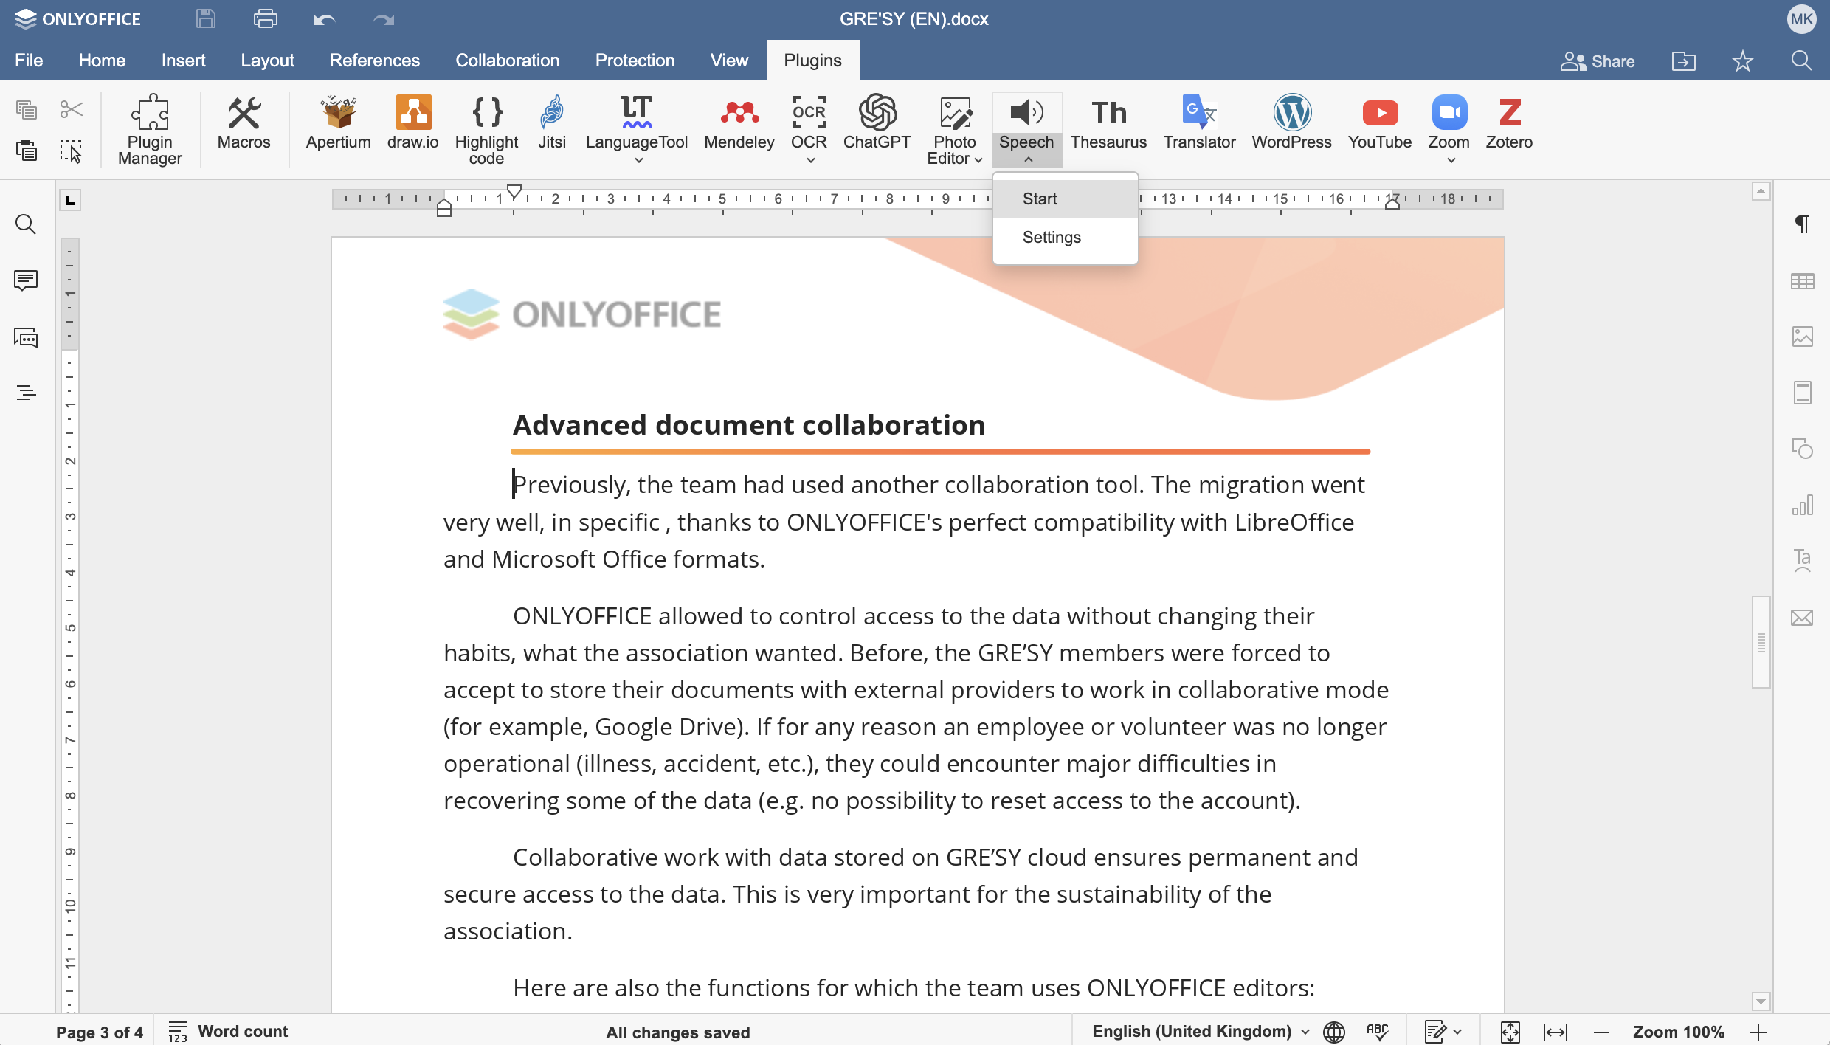Click the zoom in plus button
The width and height of the screenshot is (1830, 1045).
point(1758,1032)
